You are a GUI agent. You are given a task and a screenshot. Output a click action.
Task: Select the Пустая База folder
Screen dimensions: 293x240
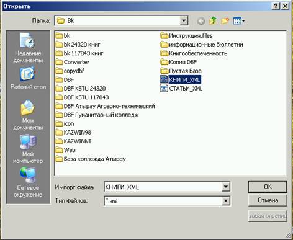[181, 71]
